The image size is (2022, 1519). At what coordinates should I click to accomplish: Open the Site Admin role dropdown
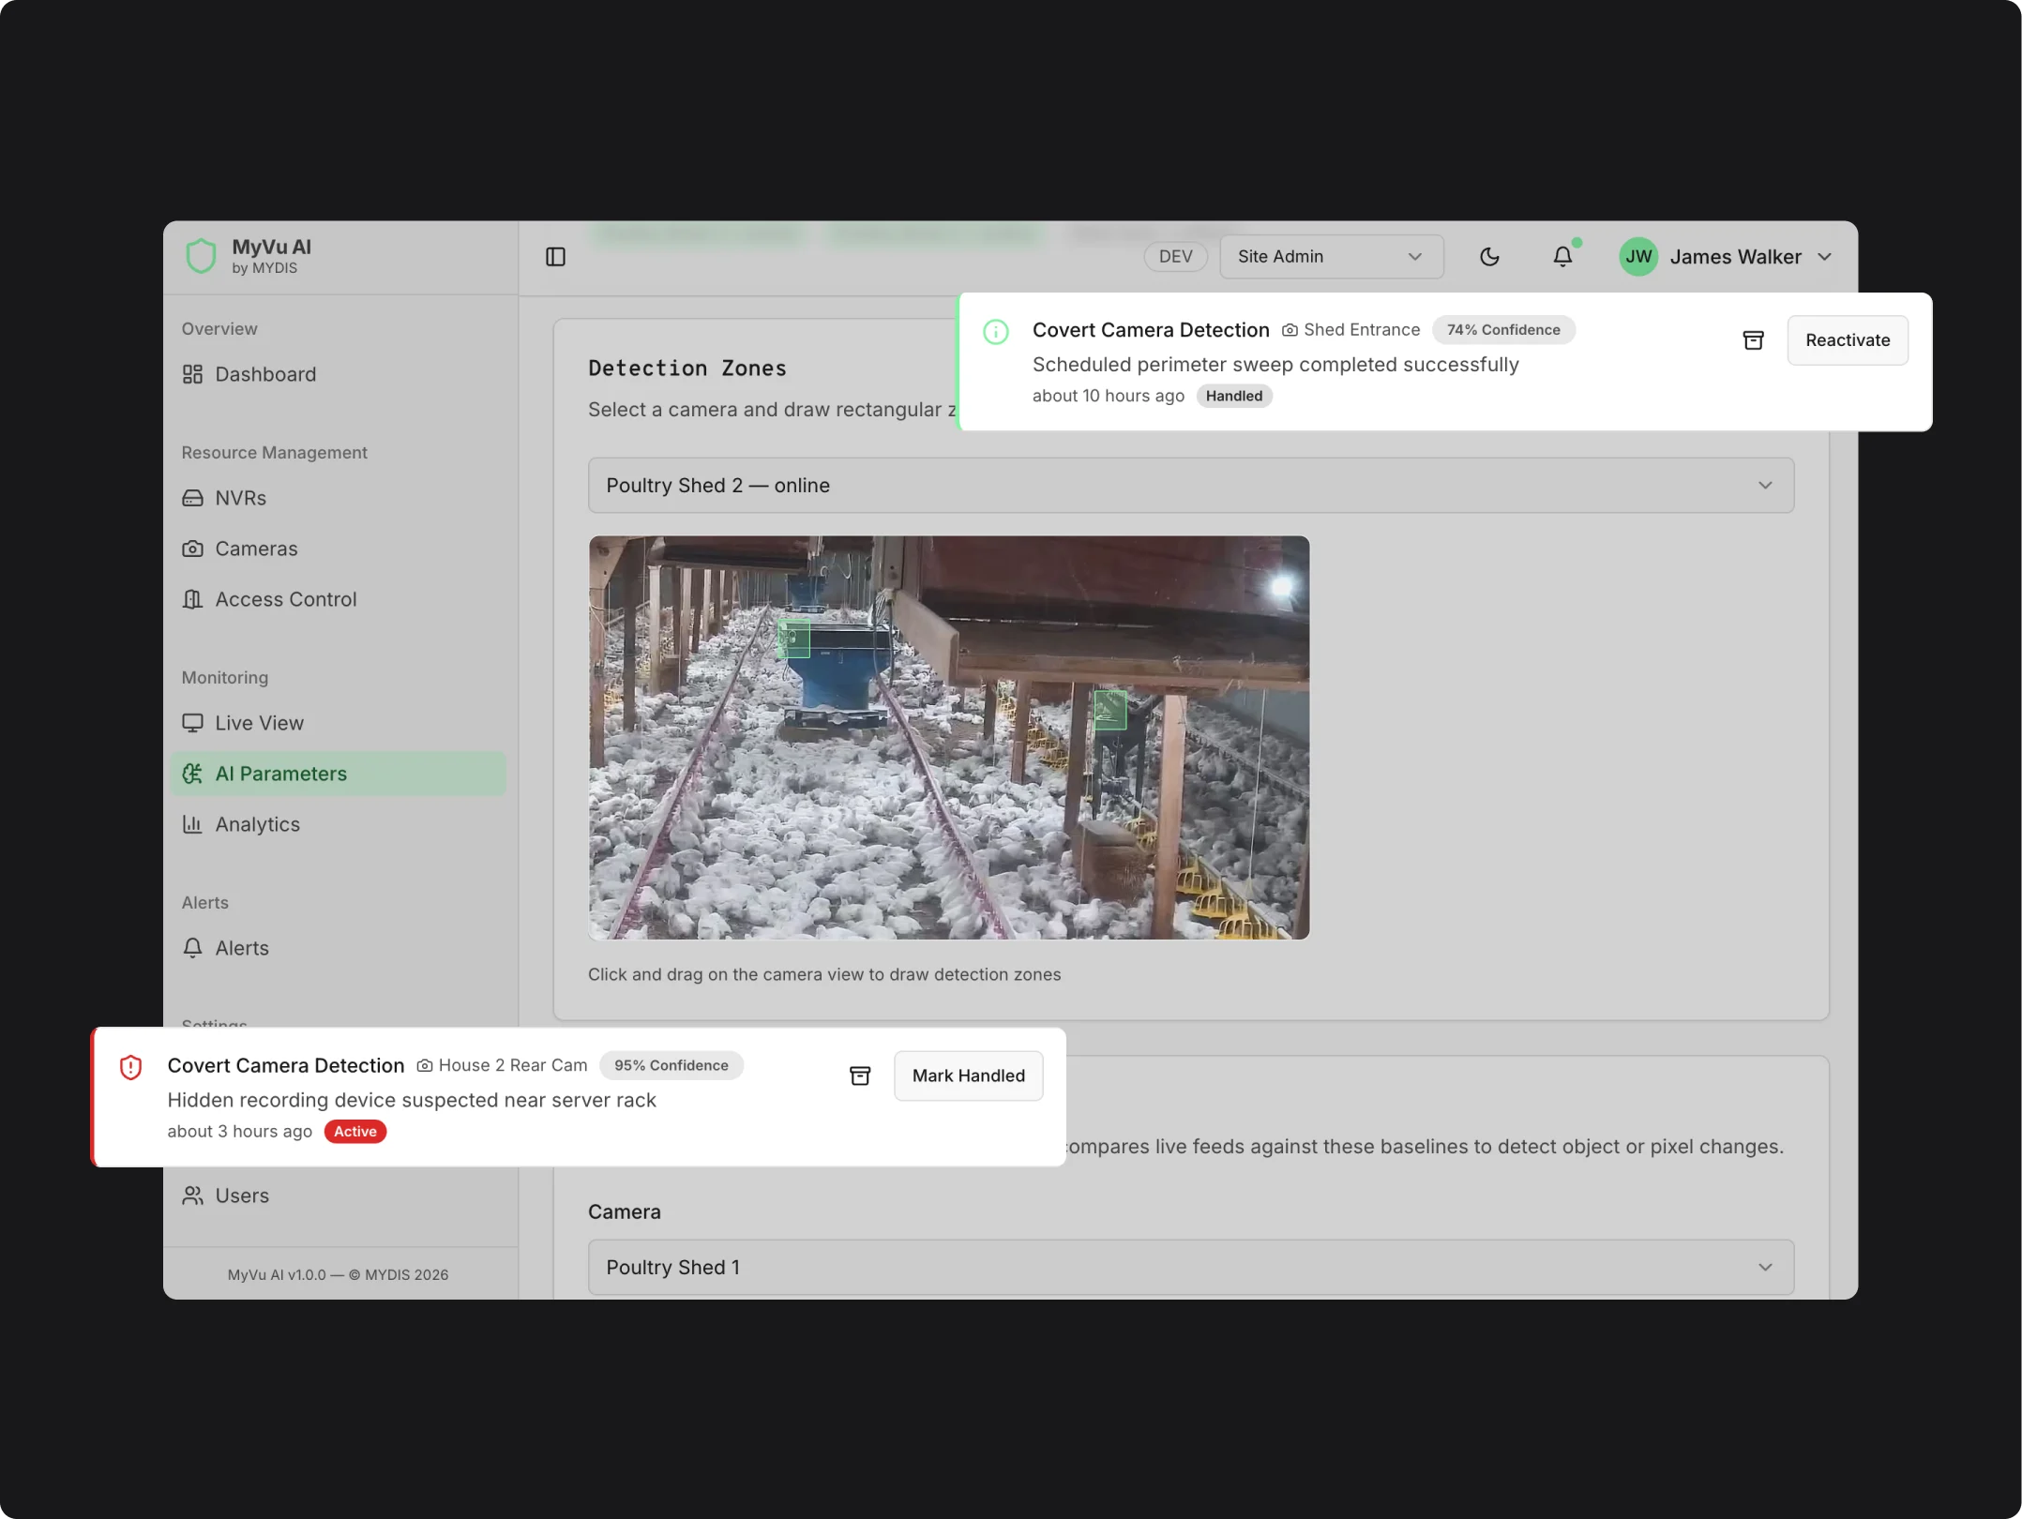(x=1331, y=256)
